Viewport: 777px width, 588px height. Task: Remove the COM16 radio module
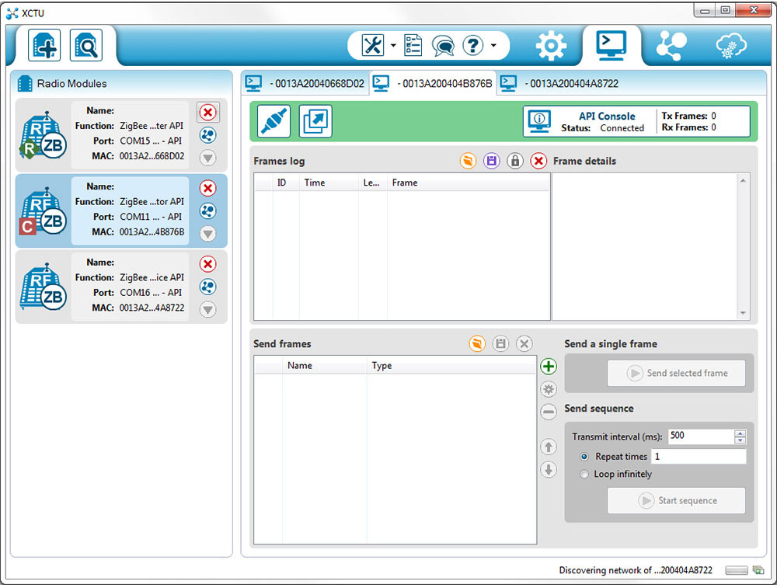click(207, 264)
